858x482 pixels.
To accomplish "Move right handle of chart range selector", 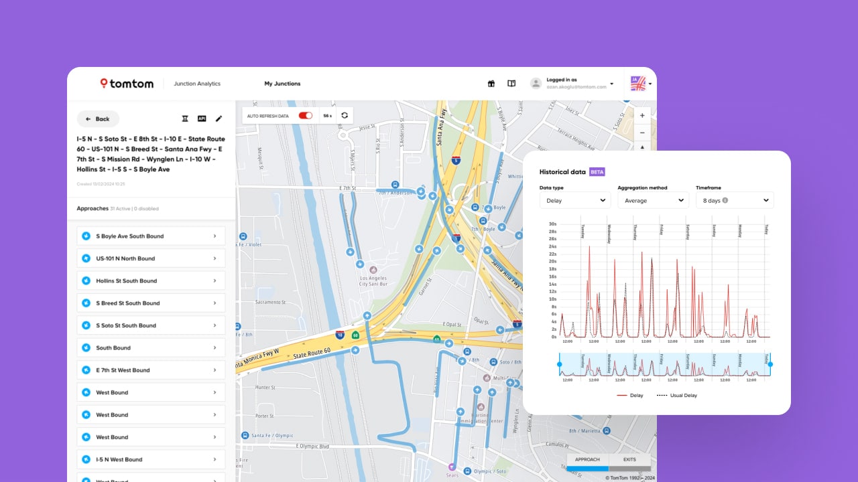I will pyautogui.click(x=770, y=364).
